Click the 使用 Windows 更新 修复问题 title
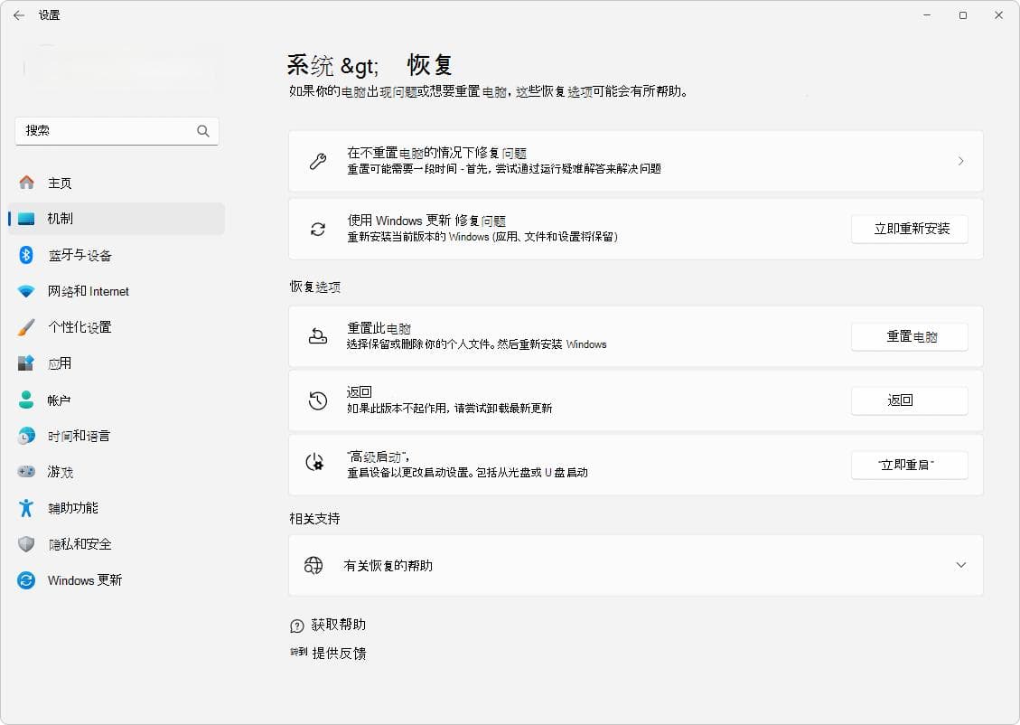The height and width of the screenshot is (725, 1020). (426, 221)
